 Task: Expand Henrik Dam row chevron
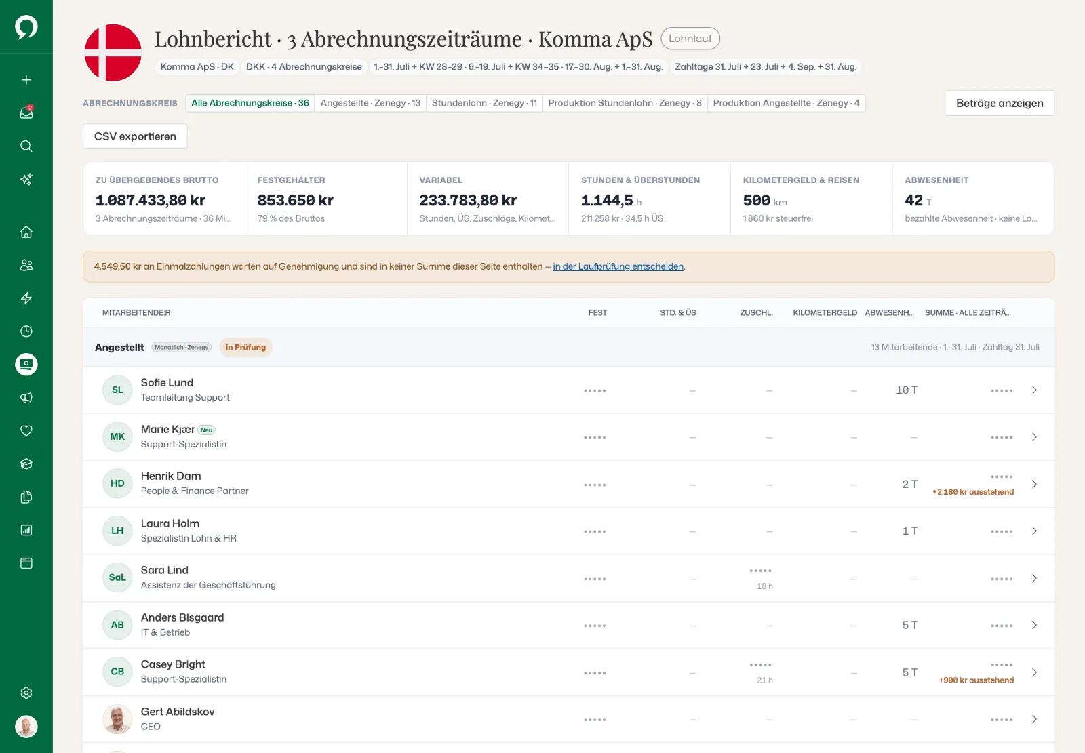click(1034, 484)
